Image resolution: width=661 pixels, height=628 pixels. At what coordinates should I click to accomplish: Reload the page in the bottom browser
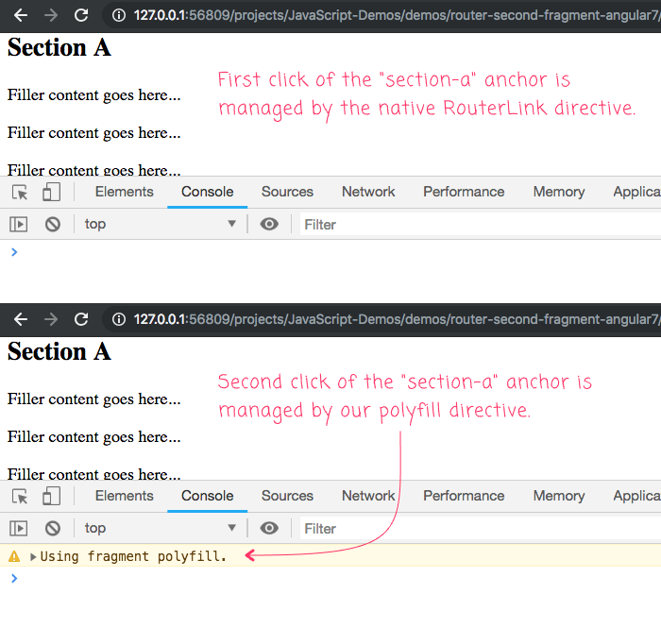81,319
